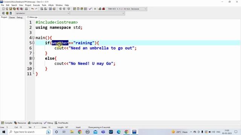Create a new source file from toolbar
This screenshot has height=135, width=241.
click(x=3, y=9)
